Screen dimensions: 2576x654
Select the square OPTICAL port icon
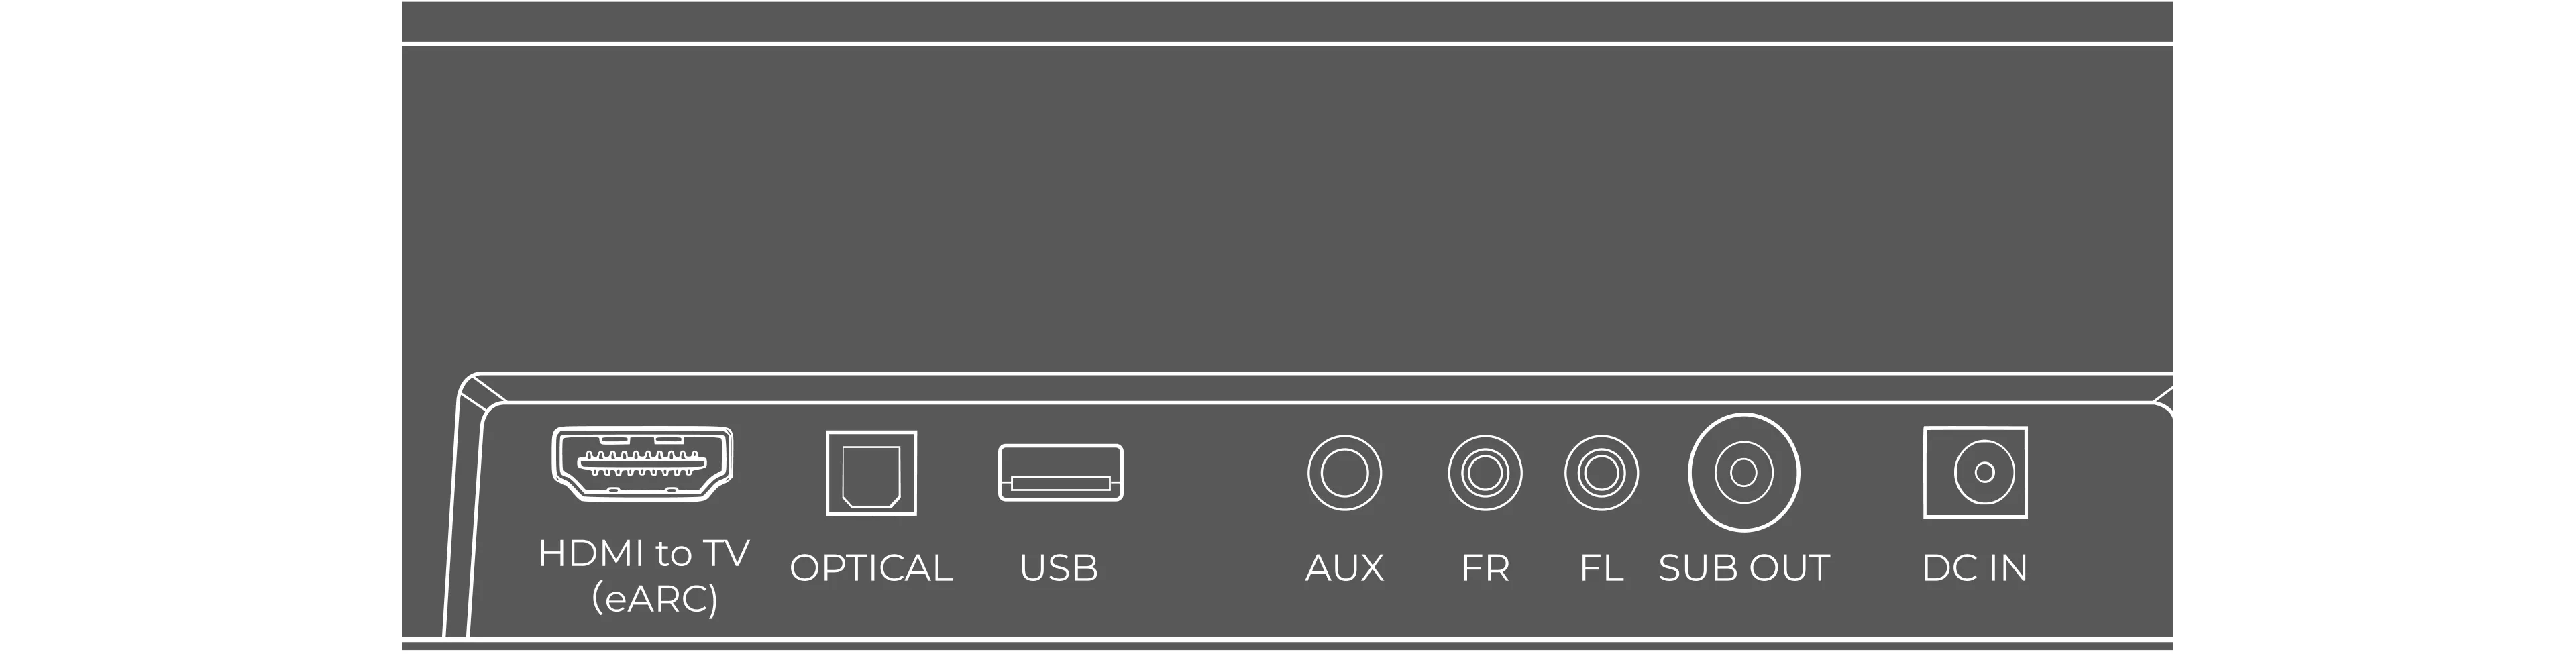[x=871, y=473]
